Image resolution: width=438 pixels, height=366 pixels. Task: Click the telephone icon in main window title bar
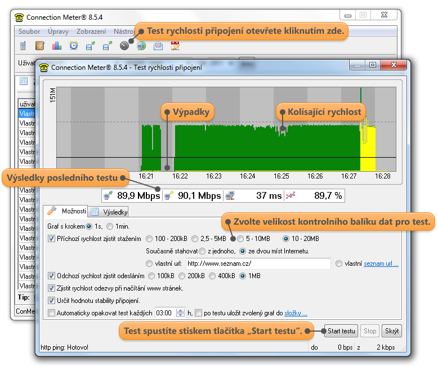click(19, 17)
